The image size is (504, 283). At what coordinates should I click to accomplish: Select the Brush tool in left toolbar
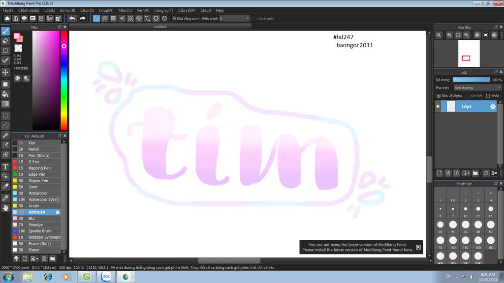(5, 31)
